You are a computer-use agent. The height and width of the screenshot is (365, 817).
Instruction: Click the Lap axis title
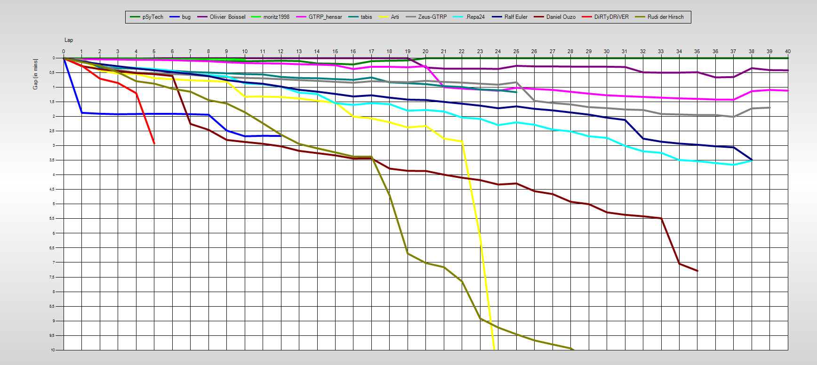69,40
